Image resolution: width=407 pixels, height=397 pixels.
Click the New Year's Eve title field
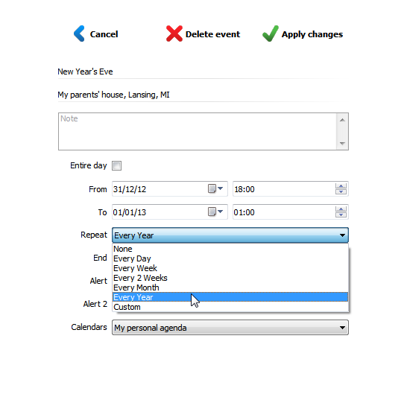pyautogui.click(x=203, y=72)
